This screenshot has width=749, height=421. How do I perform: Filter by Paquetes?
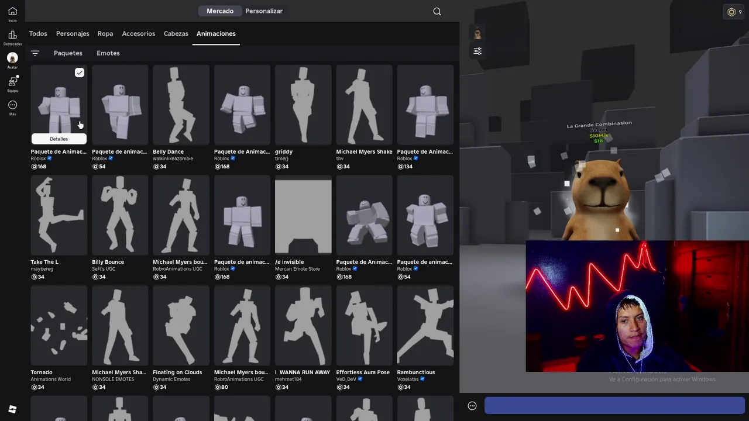click(x=68, y=53)
